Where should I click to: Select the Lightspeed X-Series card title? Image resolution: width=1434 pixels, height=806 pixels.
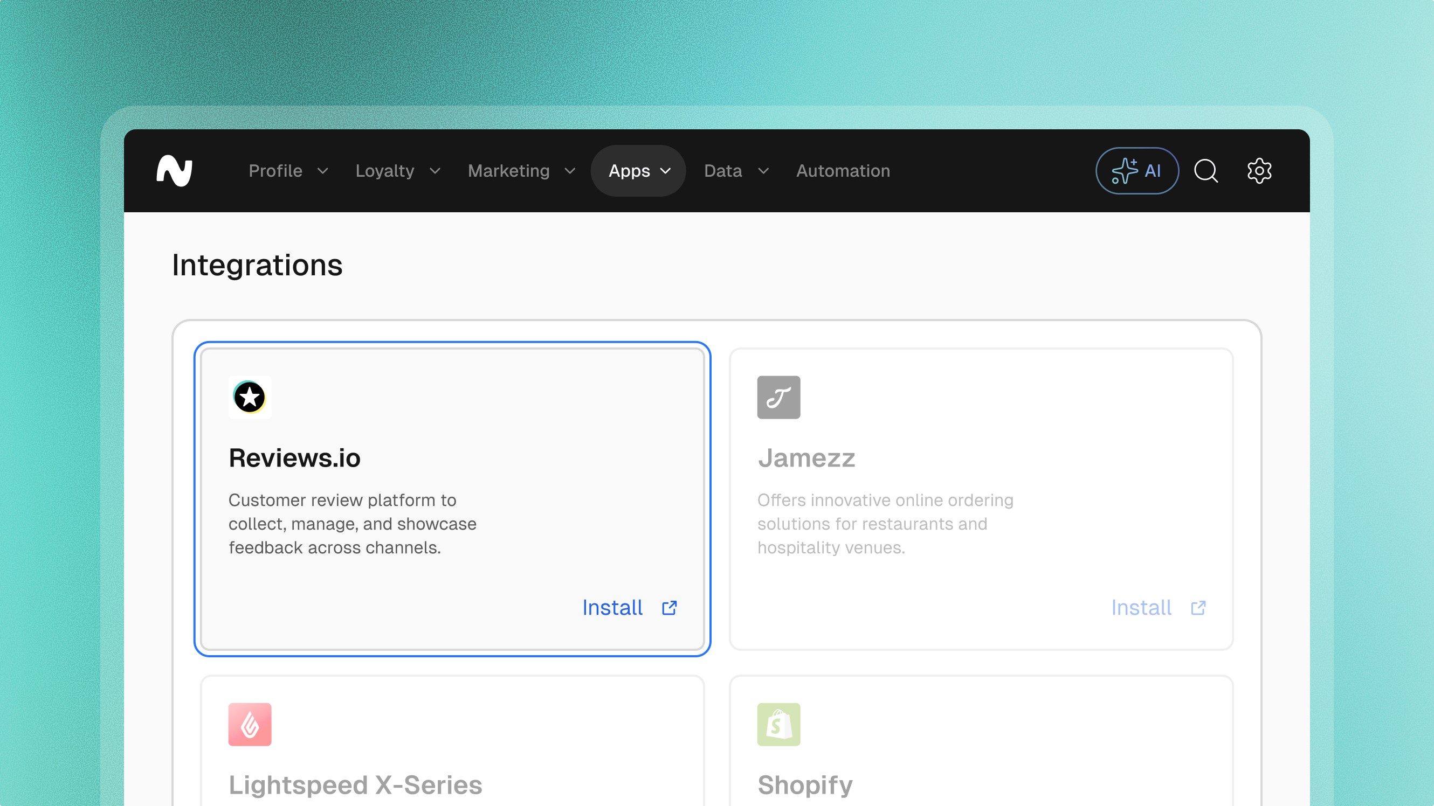[x=355, y=785]
